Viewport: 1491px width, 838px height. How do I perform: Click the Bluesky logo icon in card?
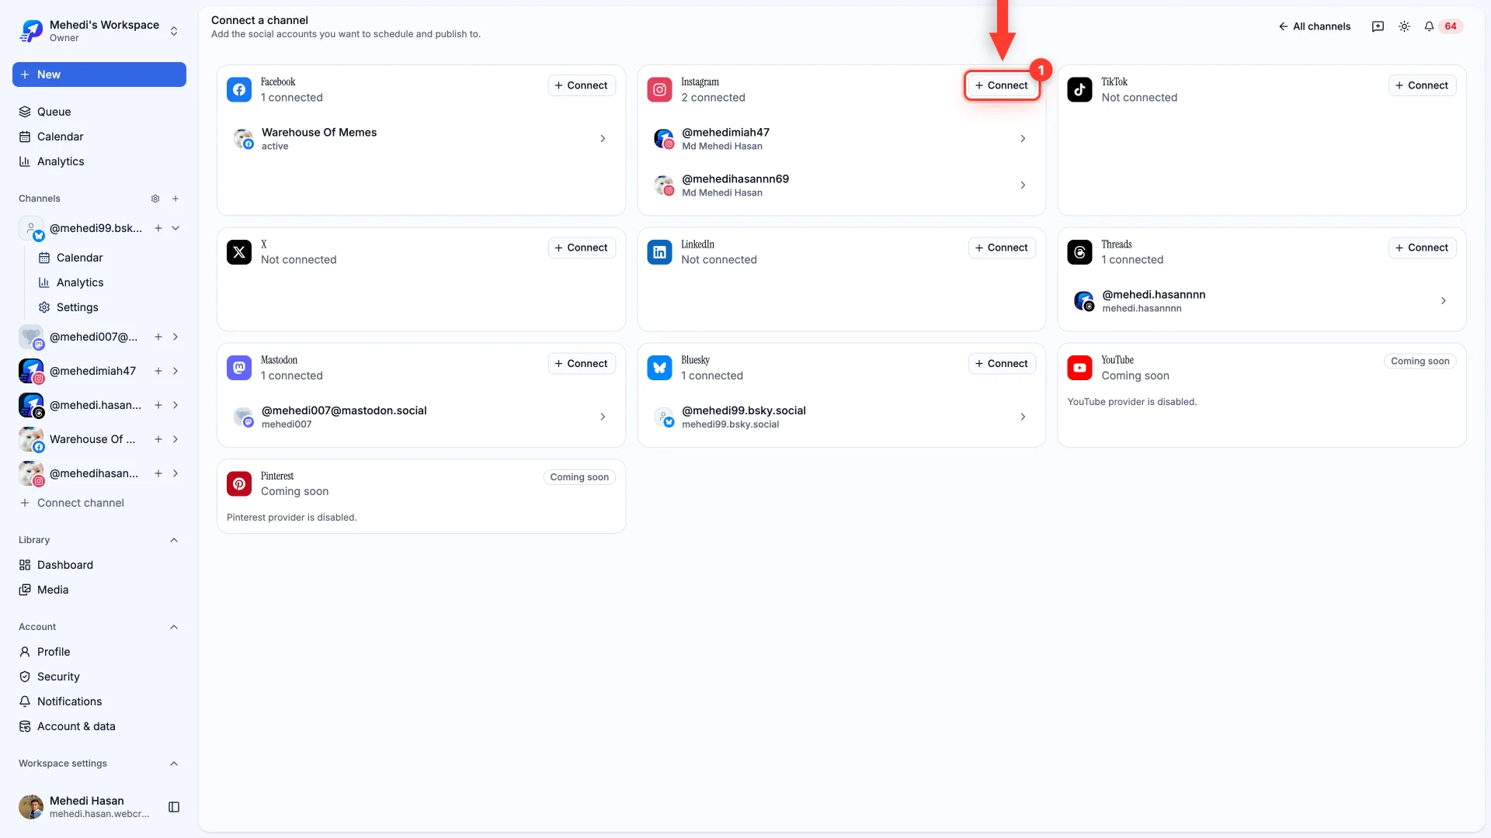click(x=659, y=368)
